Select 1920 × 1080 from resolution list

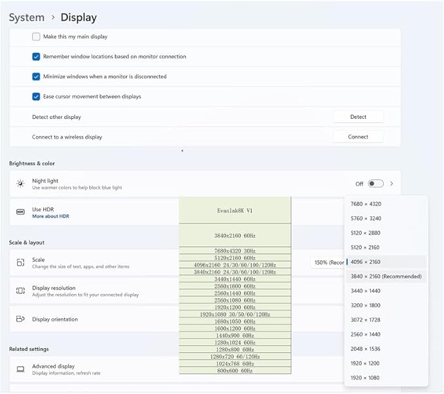click(366, 378)
